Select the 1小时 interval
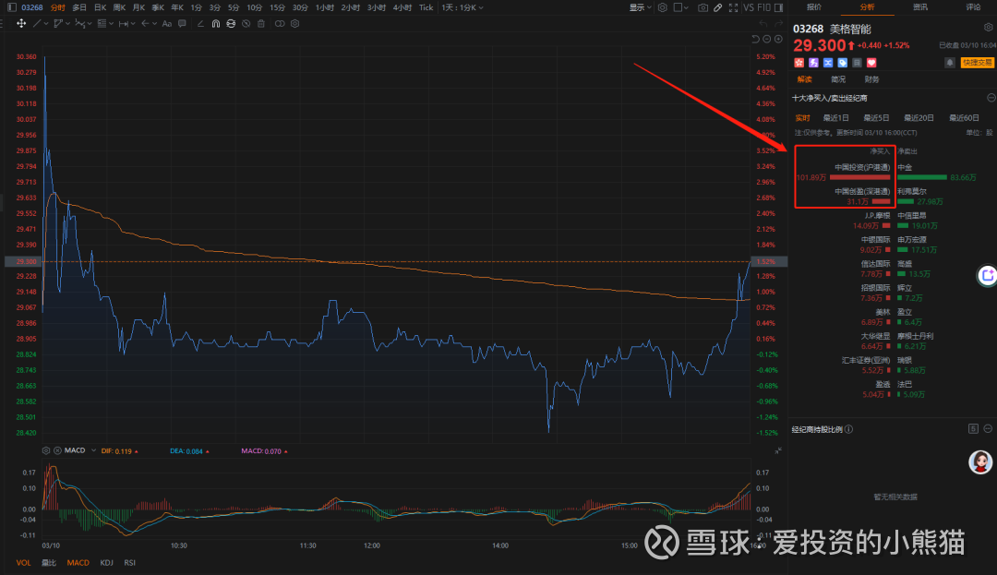This screenshot has height=575, width=997. click(324, 7)
